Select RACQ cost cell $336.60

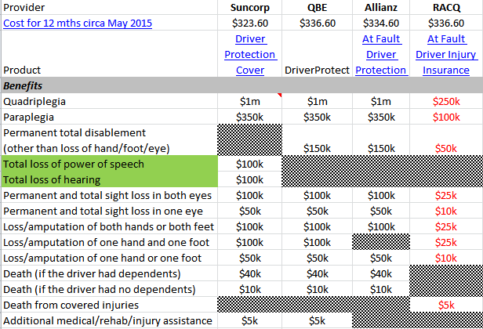click(x=446, y=23)
